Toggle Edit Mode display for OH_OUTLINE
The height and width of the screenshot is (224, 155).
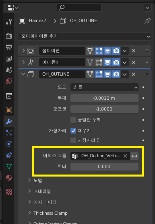[x=99, y=74]
